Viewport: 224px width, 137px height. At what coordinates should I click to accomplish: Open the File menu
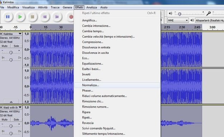(2, 7)
